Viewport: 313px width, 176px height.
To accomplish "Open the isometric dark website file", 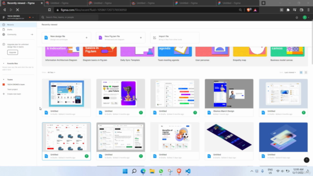I will (229, 141).
